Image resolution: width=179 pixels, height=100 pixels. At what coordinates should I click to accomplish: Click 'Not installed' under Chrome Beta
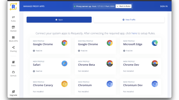(83, 71)
